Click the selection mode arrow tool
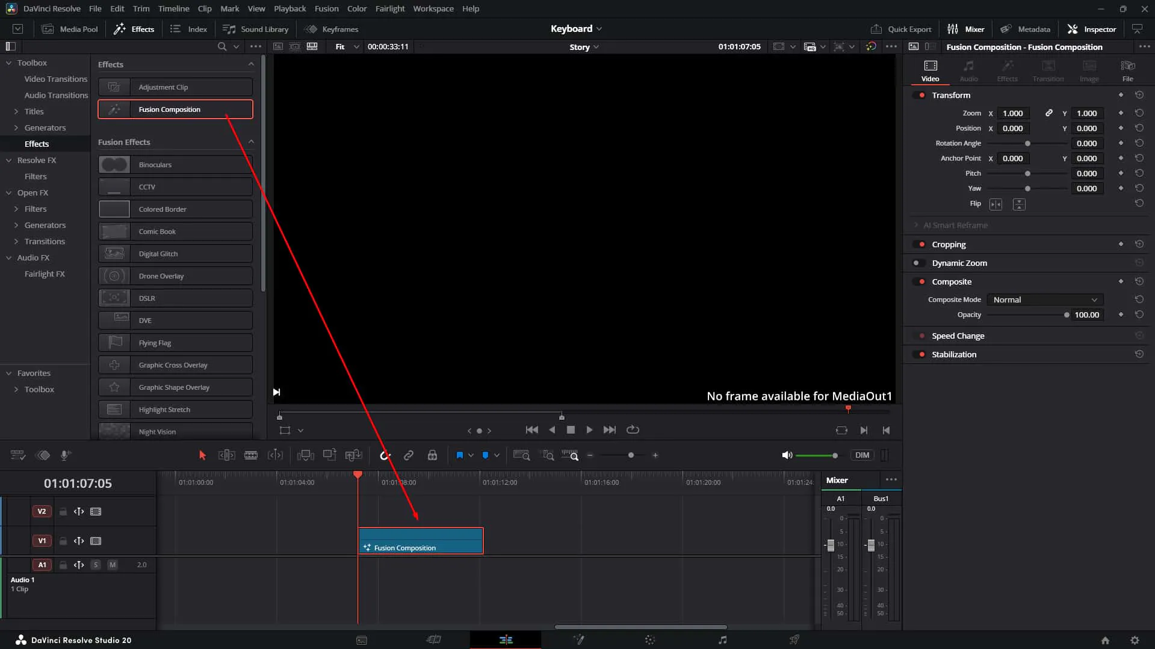Screen dimensions: 1155x649 [x=202, y=455]
